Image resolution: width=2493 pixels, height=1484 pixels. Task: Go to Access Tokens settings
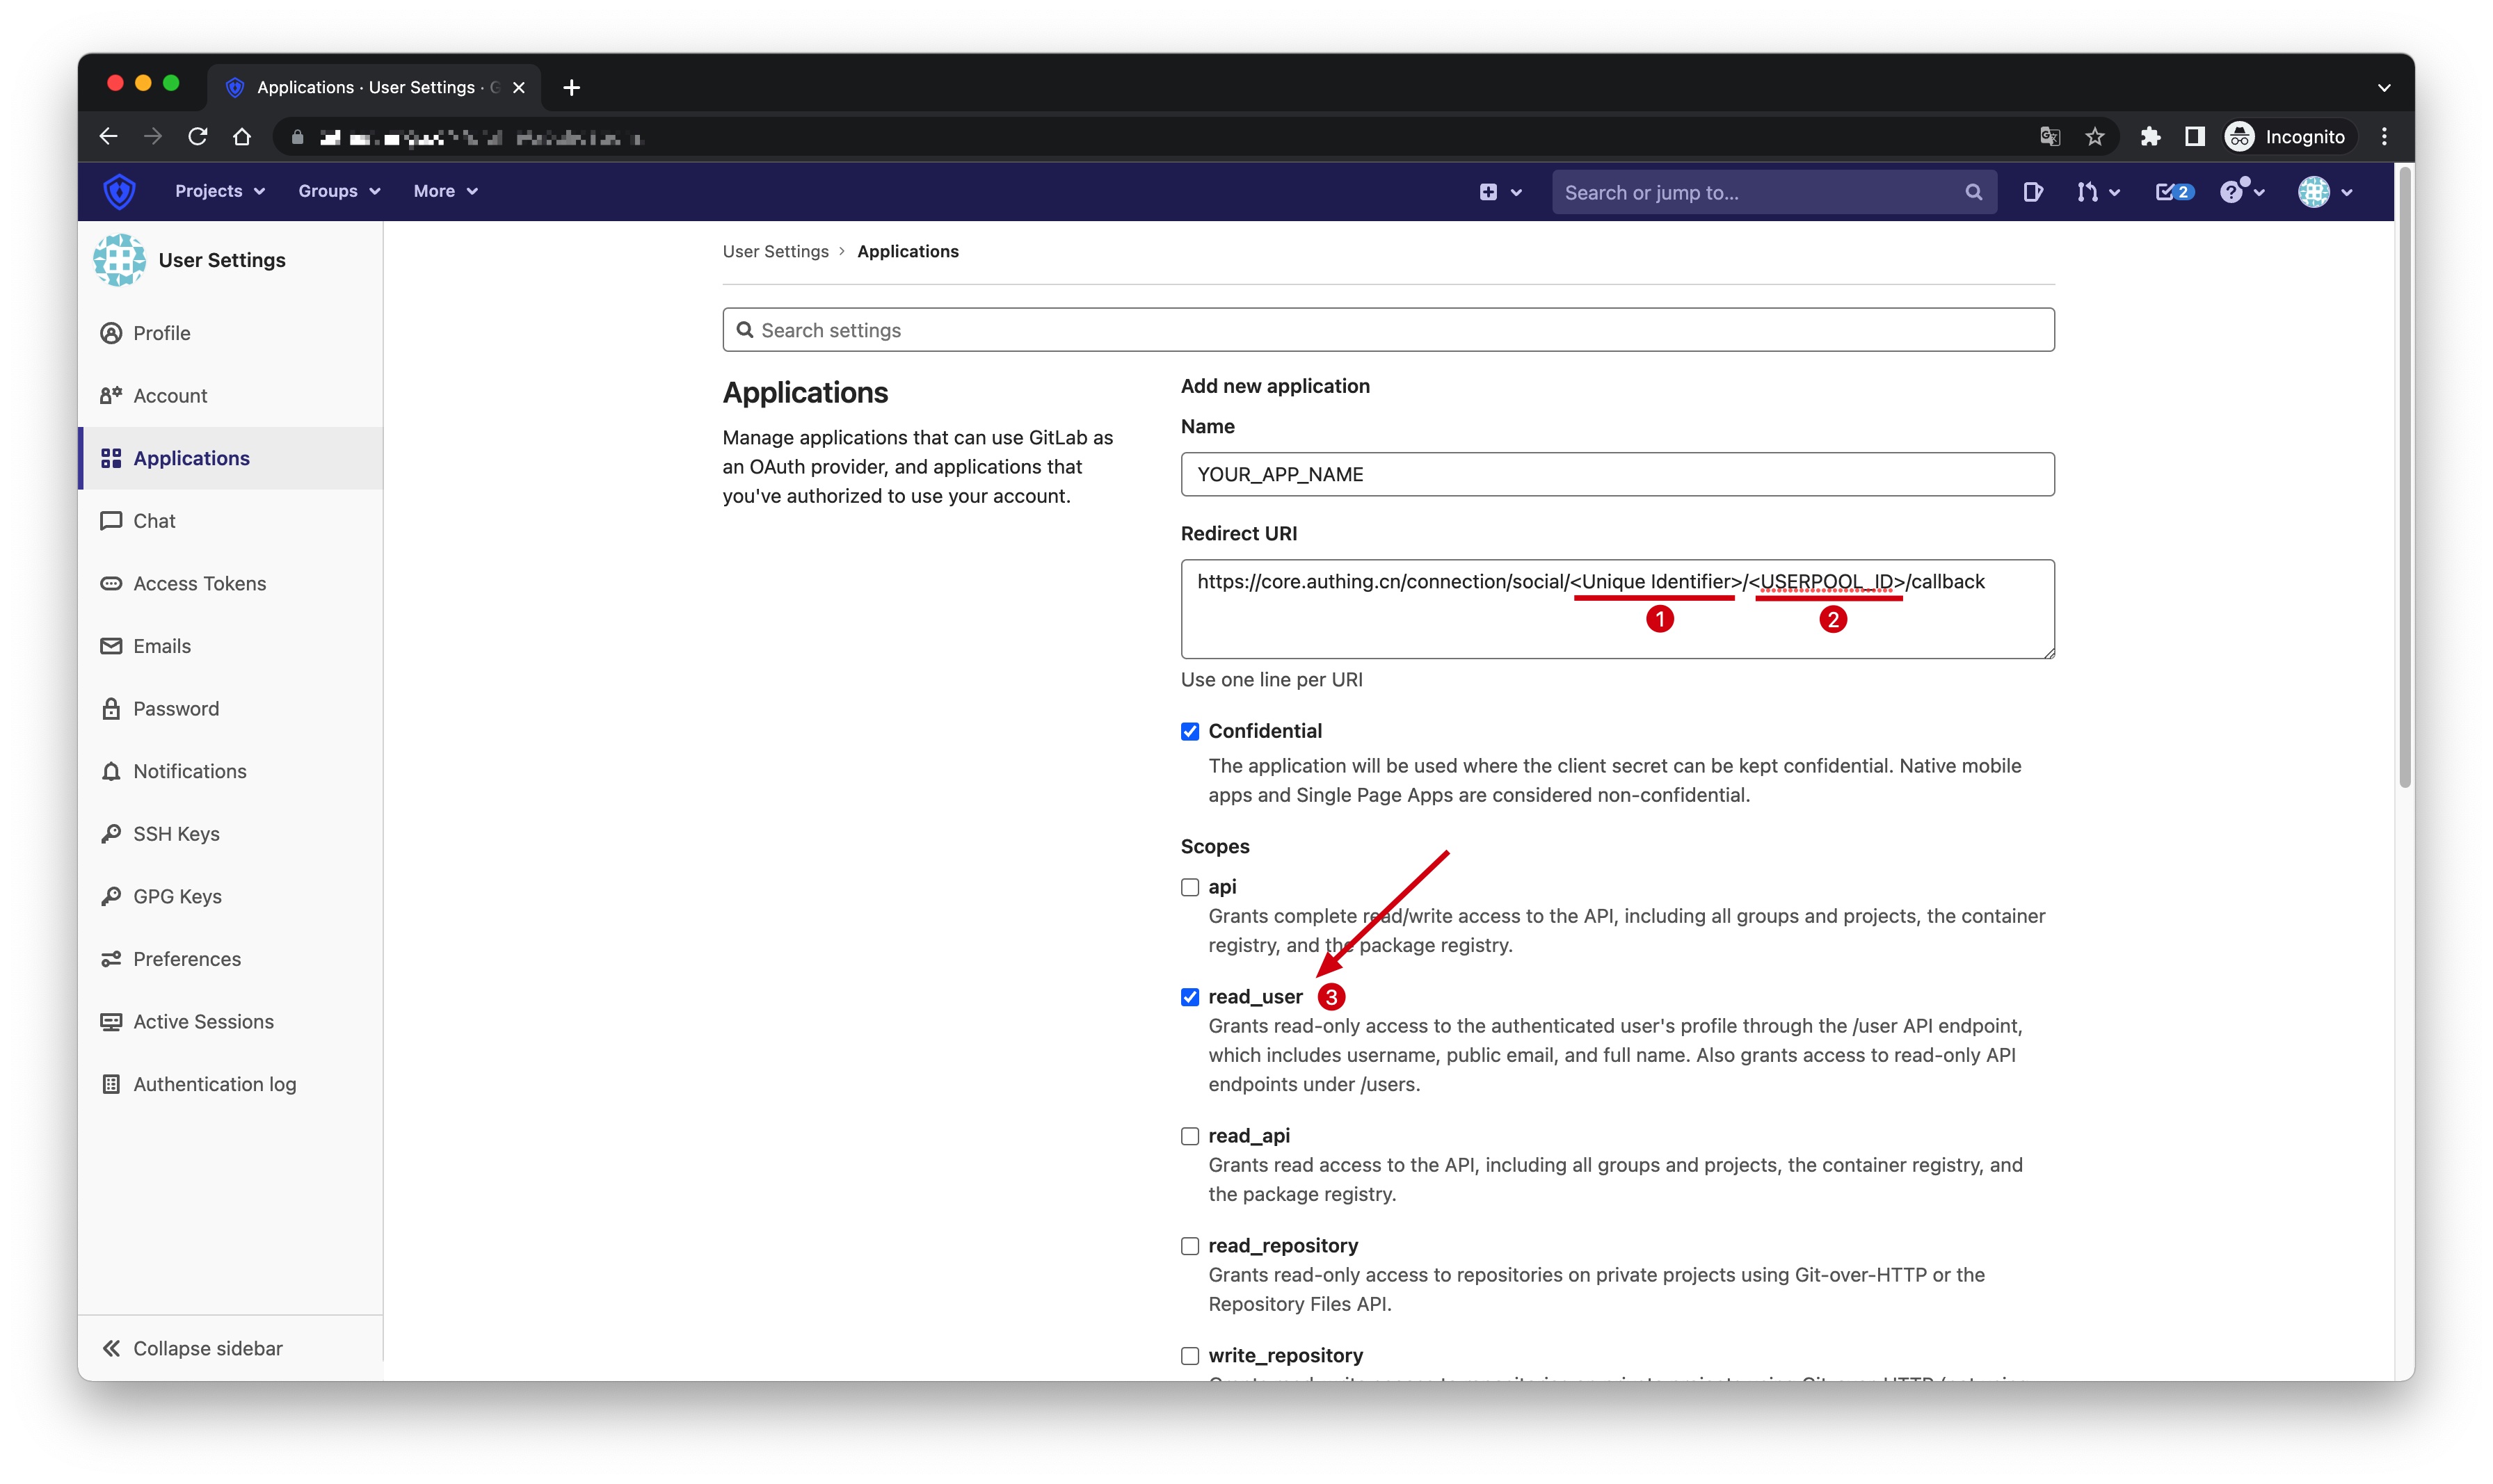click(x=199, y=583)
